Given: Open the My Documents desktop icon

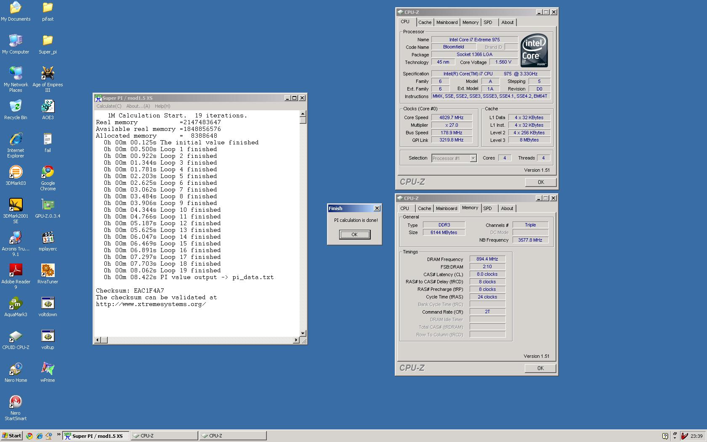Looking at the screenshot, I should point(16,11).
